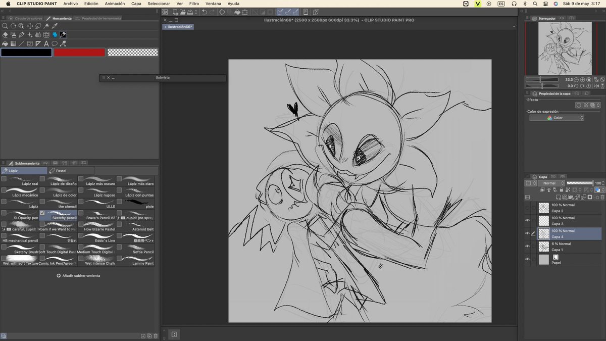Image resolution: width=606 pixels, height=341 pixels.
Task: Create new raster layer icon in Capa panel
Action: tap(559, 197)
